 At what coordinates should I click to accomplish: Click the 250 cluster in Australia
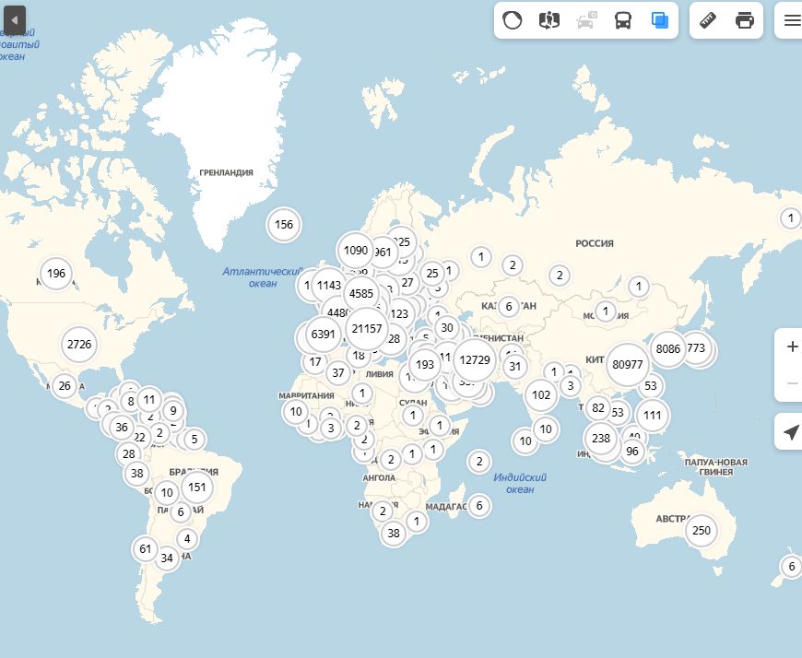[702, 530]
